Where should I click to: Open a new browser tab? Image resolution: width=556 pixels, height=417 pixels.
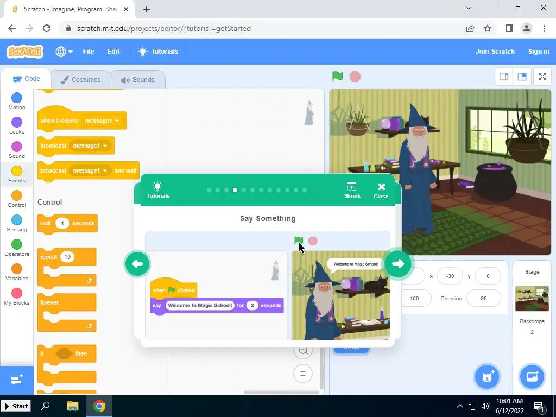point(147,9)
